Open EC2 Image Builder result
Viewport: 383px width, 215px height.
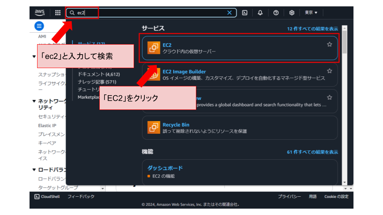(240, 74)
